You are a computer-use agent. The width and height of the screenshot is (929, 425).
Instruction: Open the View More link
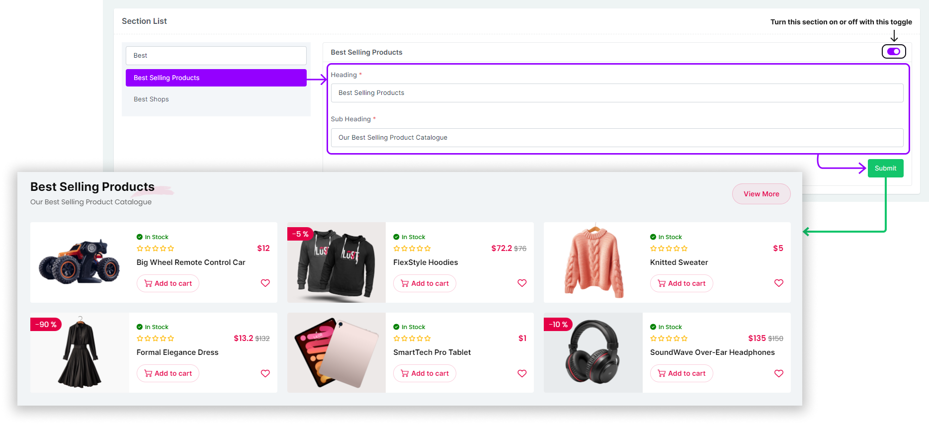pyautogui.click(x=761, y=194)
